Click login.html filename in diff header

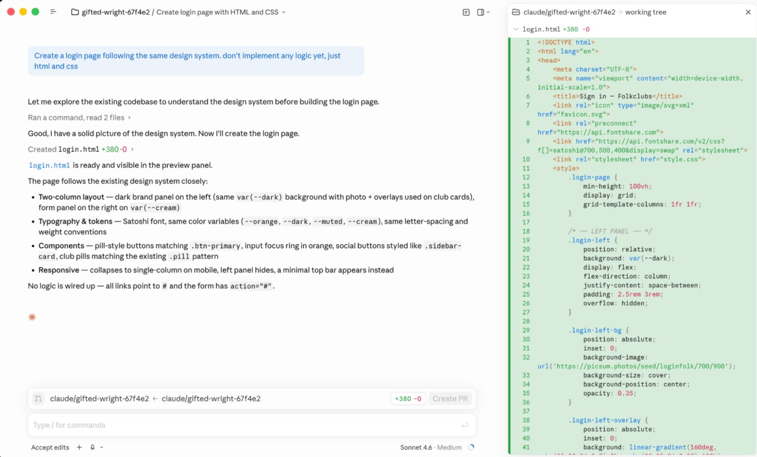pyautogui.click(x=541, y=29)
